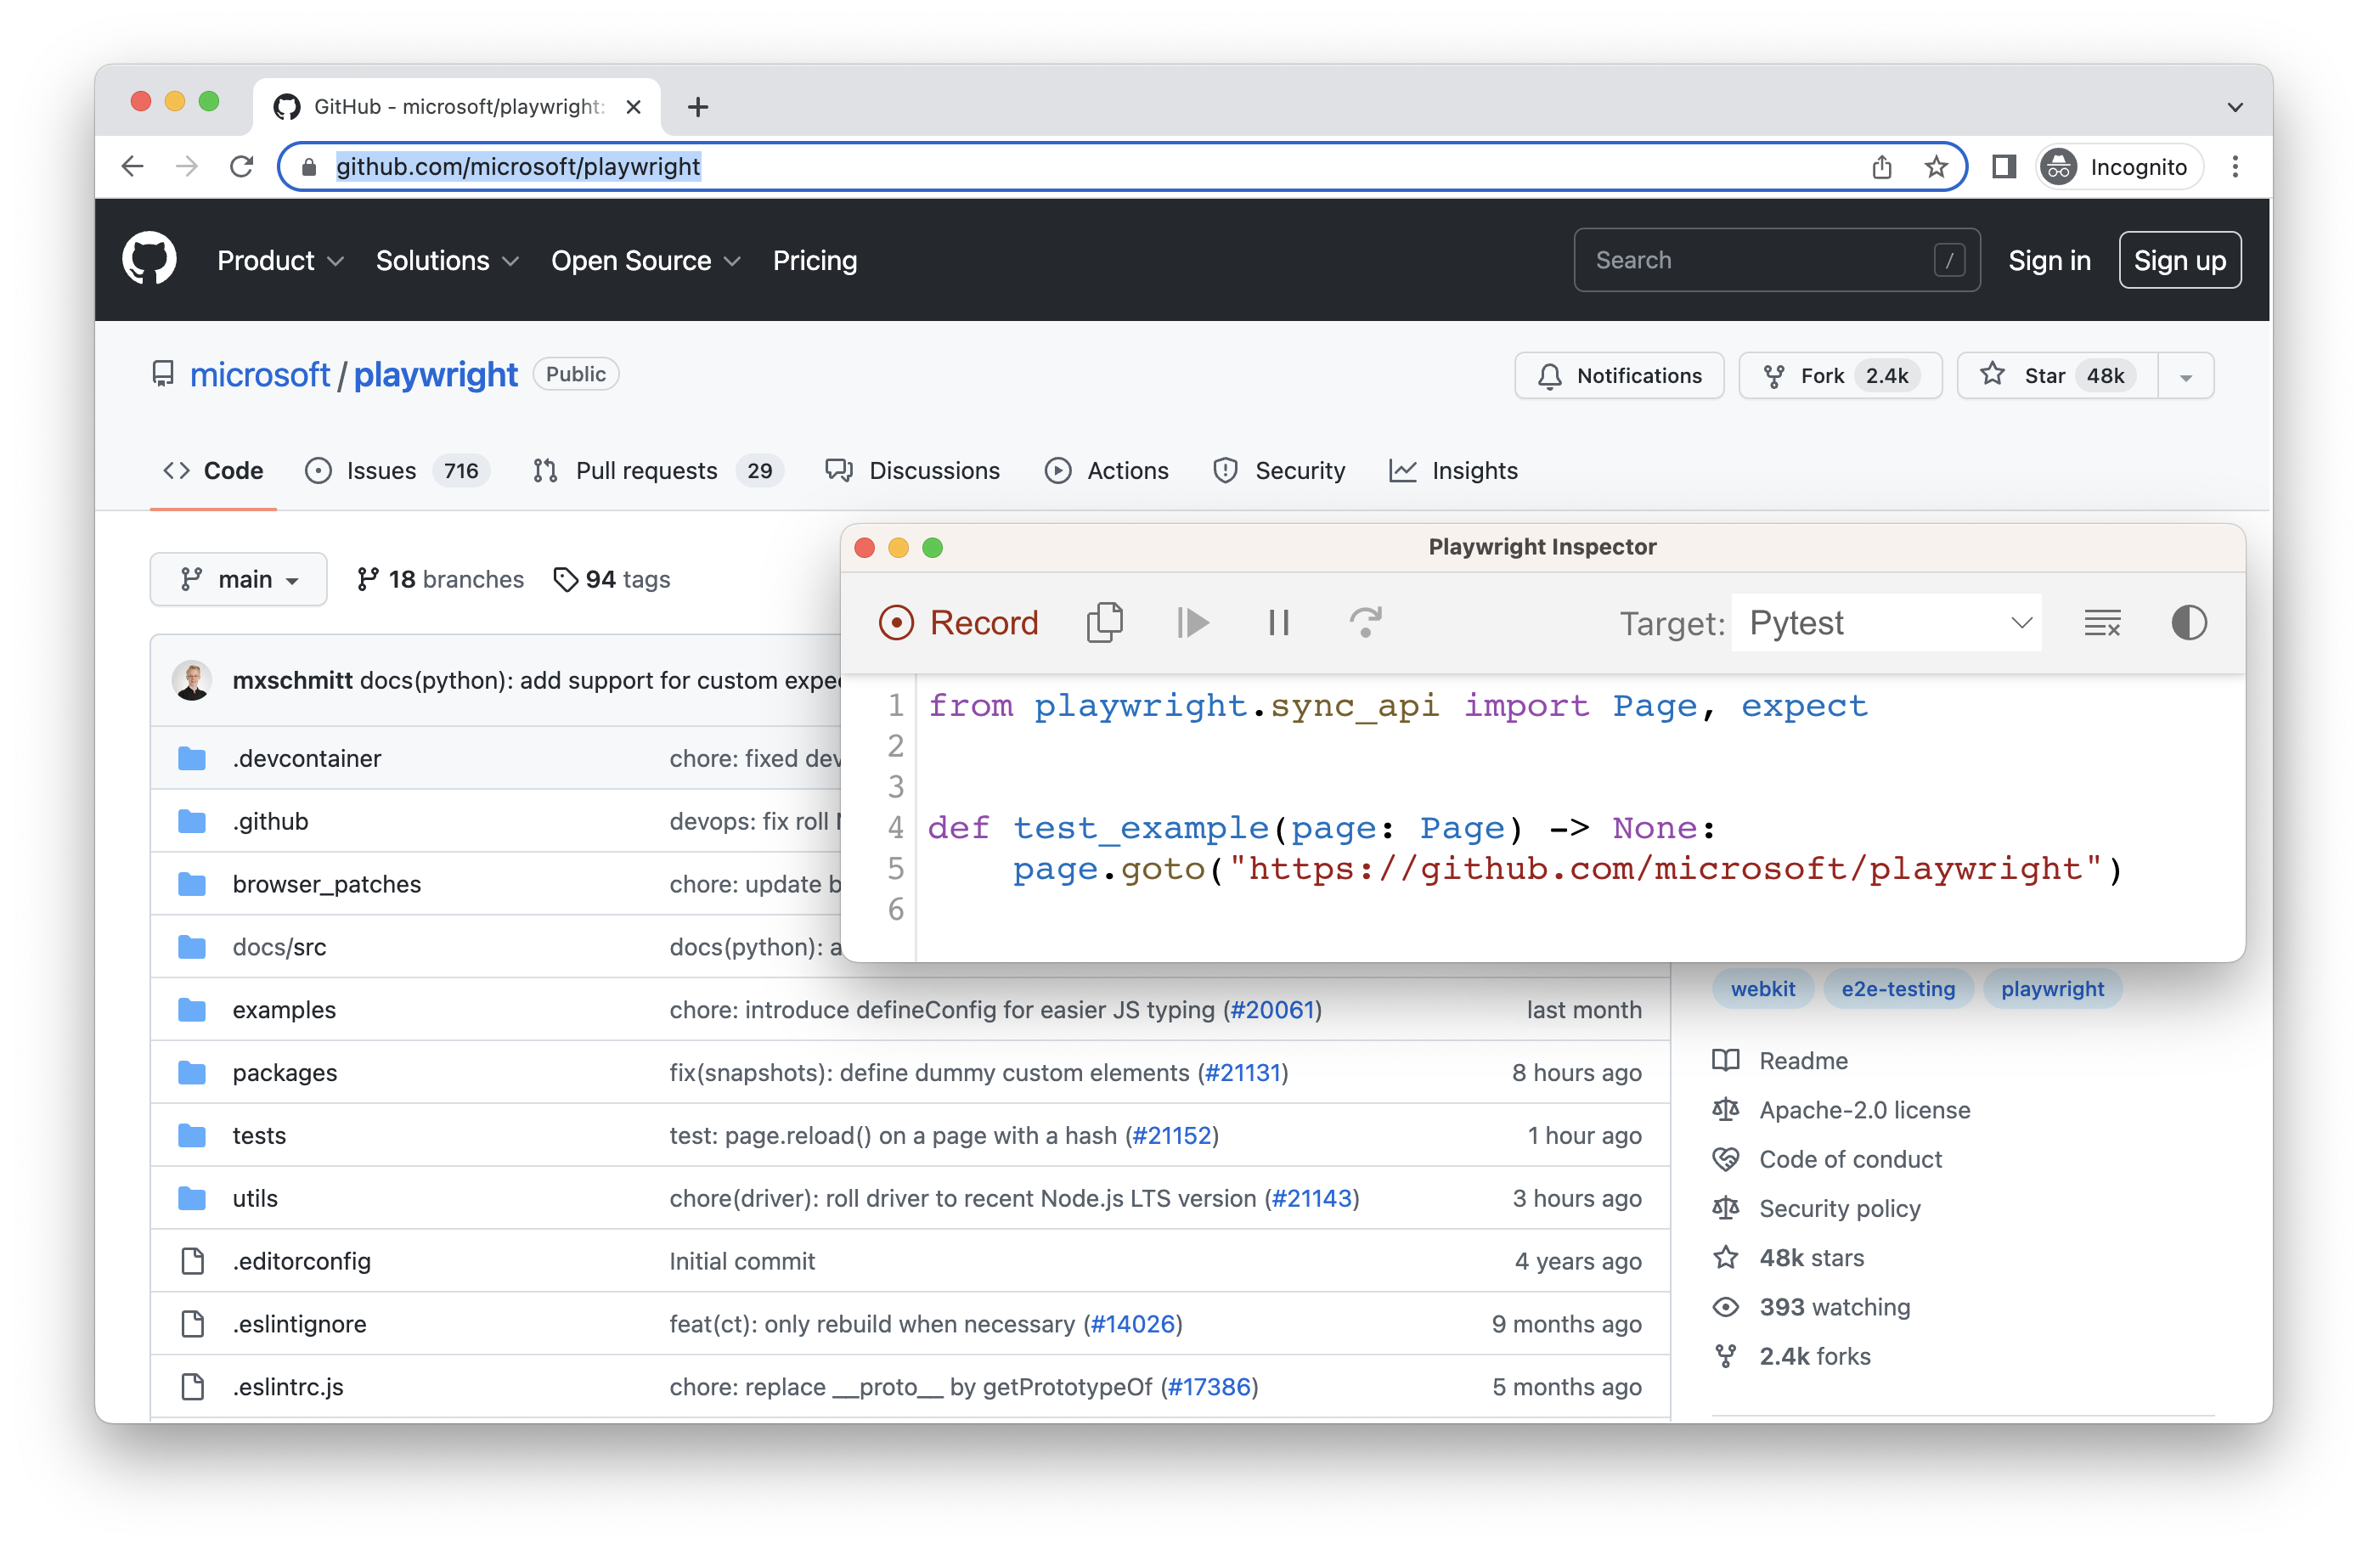Click the webkit topic tag
Screen dimensions: 2368x1549
(1762, 988)
